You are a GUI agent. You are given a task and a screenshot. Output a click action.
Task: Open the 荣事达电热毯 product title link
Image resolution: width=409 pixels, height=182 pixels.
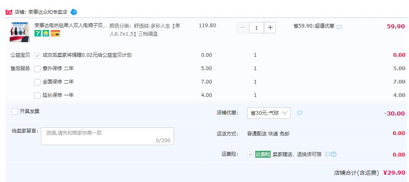[x=71, y=26]
